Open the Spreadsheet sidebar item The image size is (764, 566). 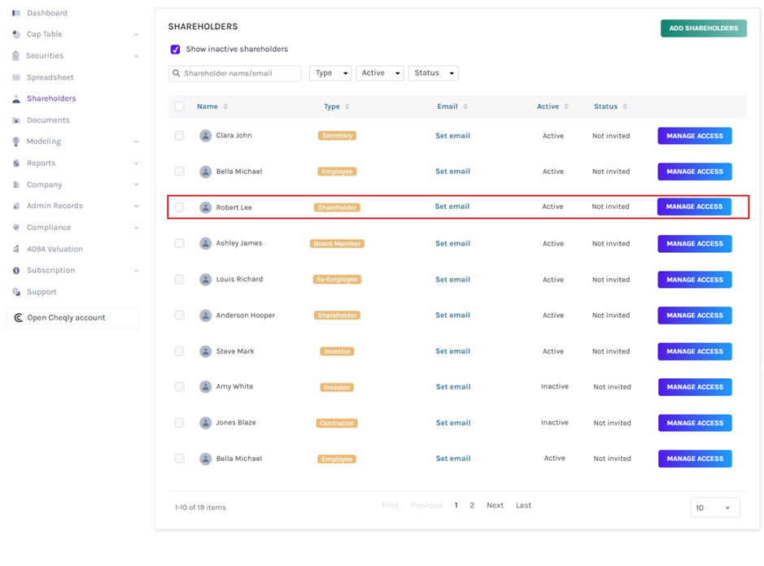(50, 77)
